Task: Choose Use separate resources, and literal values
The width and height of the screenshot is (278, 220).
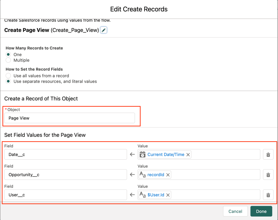Action: click(8, 81)
